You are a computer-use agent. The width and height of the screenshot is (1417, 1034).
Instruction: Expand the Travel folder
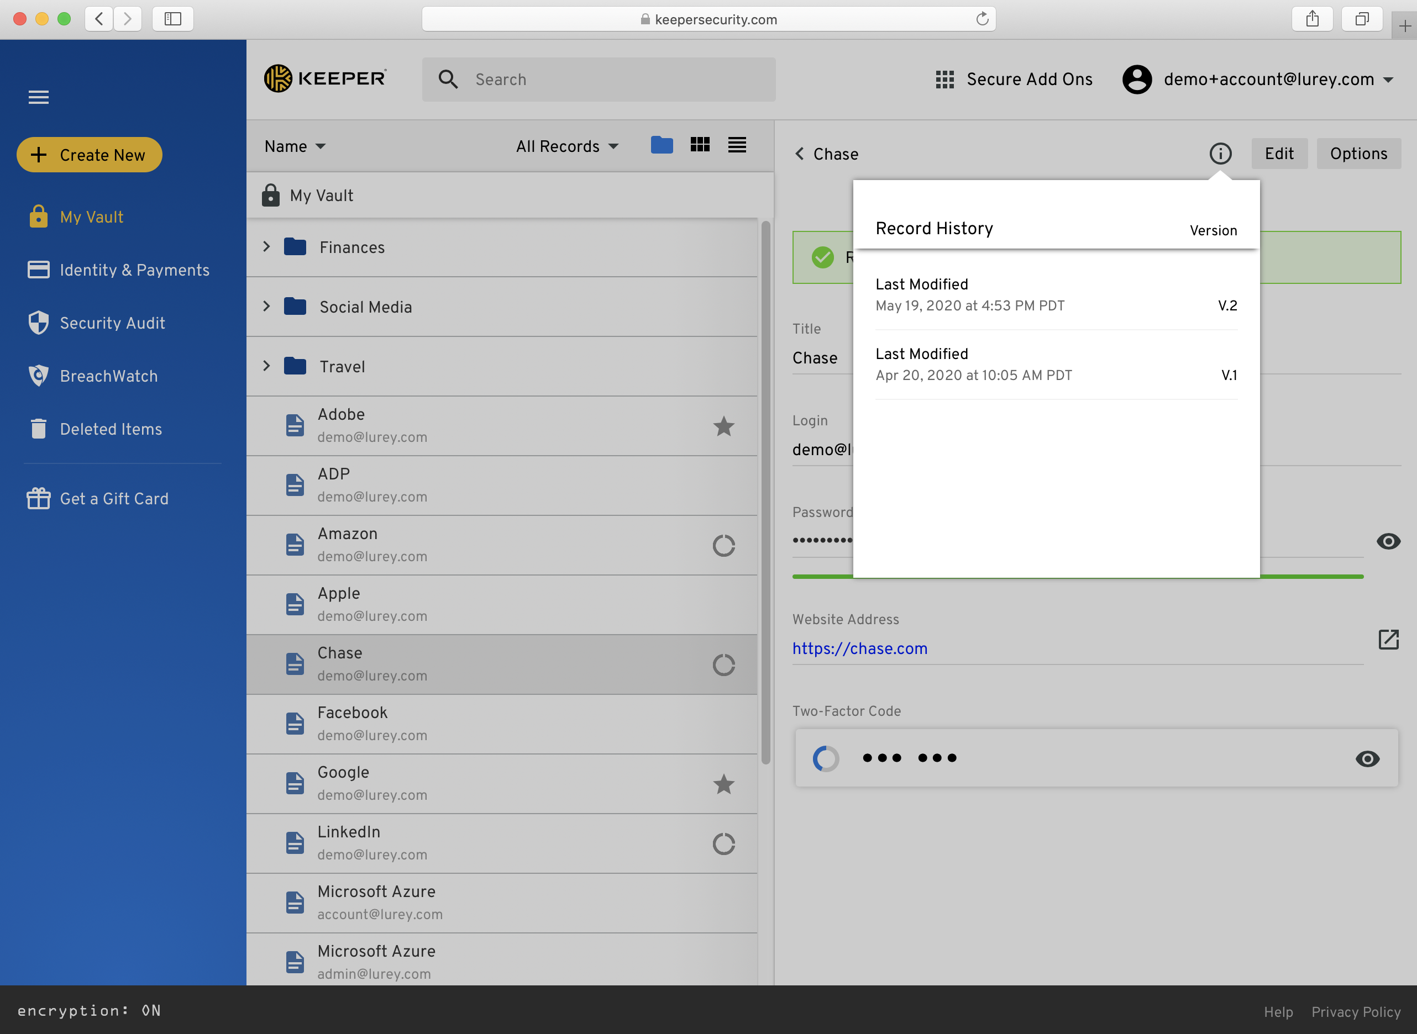tap(266, 366)
